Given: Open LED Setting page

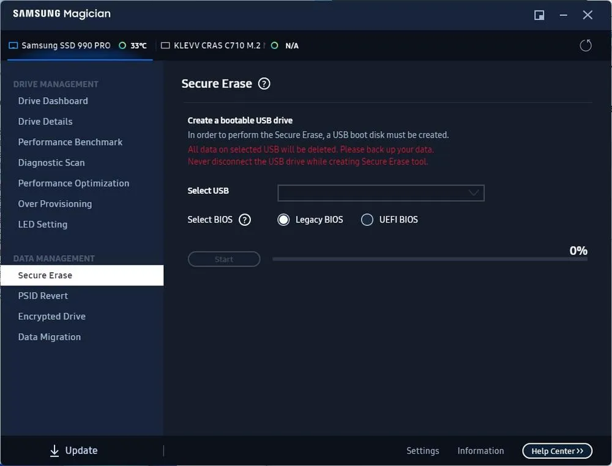Looking at the screenshot, I should point(43,224).
